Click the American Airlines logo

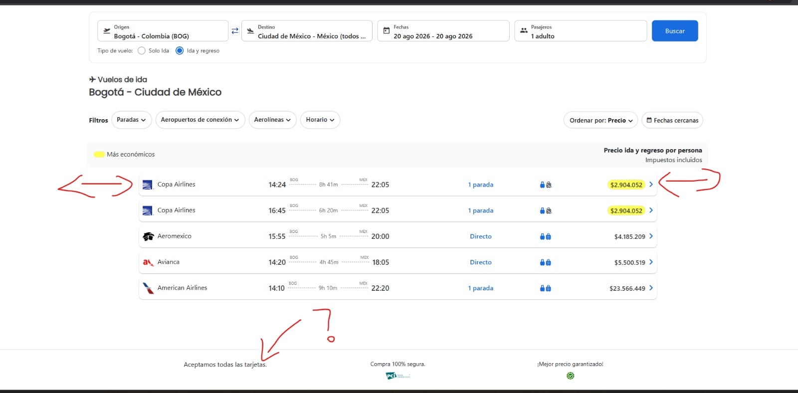(x=148, y=288)
